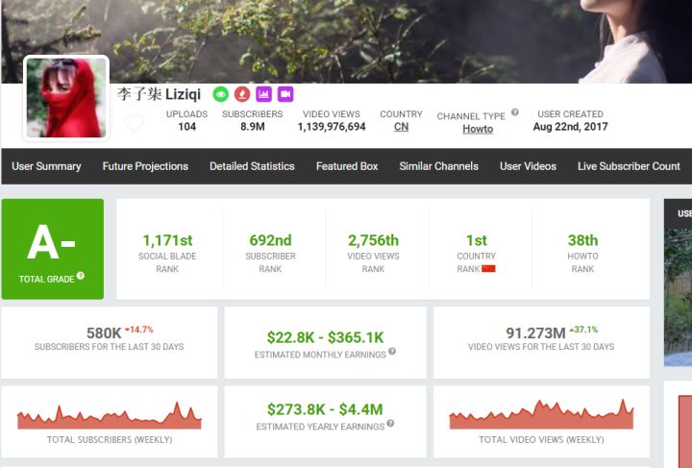Click the purple bar chart icon

[x=263, y=94]
